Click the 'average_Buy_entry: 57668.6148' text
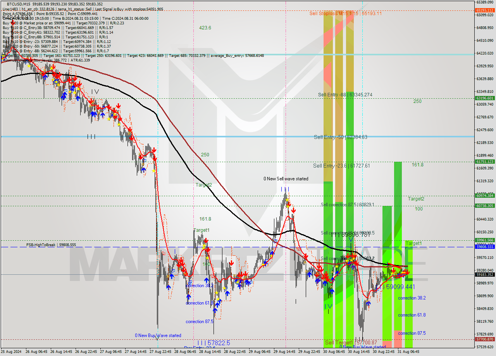Image resolution: width=496 pixels, height=356 pixels. click(237, 55)
